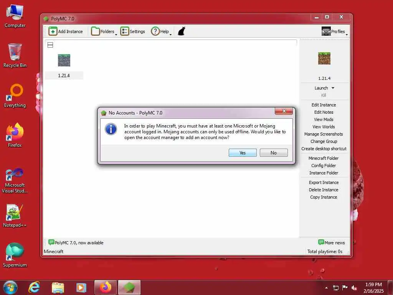Show hidden tray icons arrow
The image size is (393, 295).
pos(326,288)
